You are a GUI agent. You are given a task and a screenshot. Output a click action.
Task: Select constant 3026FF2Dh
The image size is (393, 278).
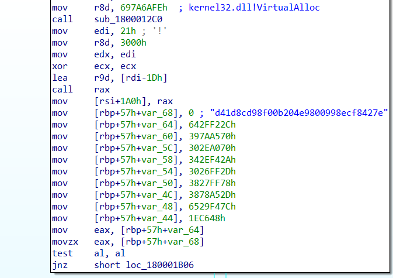(x=212, y=171)
